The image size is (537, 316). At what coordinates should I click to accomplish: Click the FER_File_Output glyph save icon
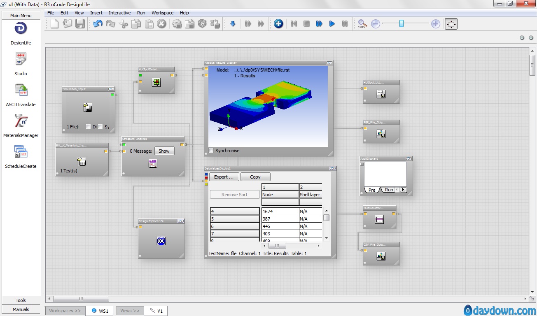pyautogui.click(x=381, y=134)
